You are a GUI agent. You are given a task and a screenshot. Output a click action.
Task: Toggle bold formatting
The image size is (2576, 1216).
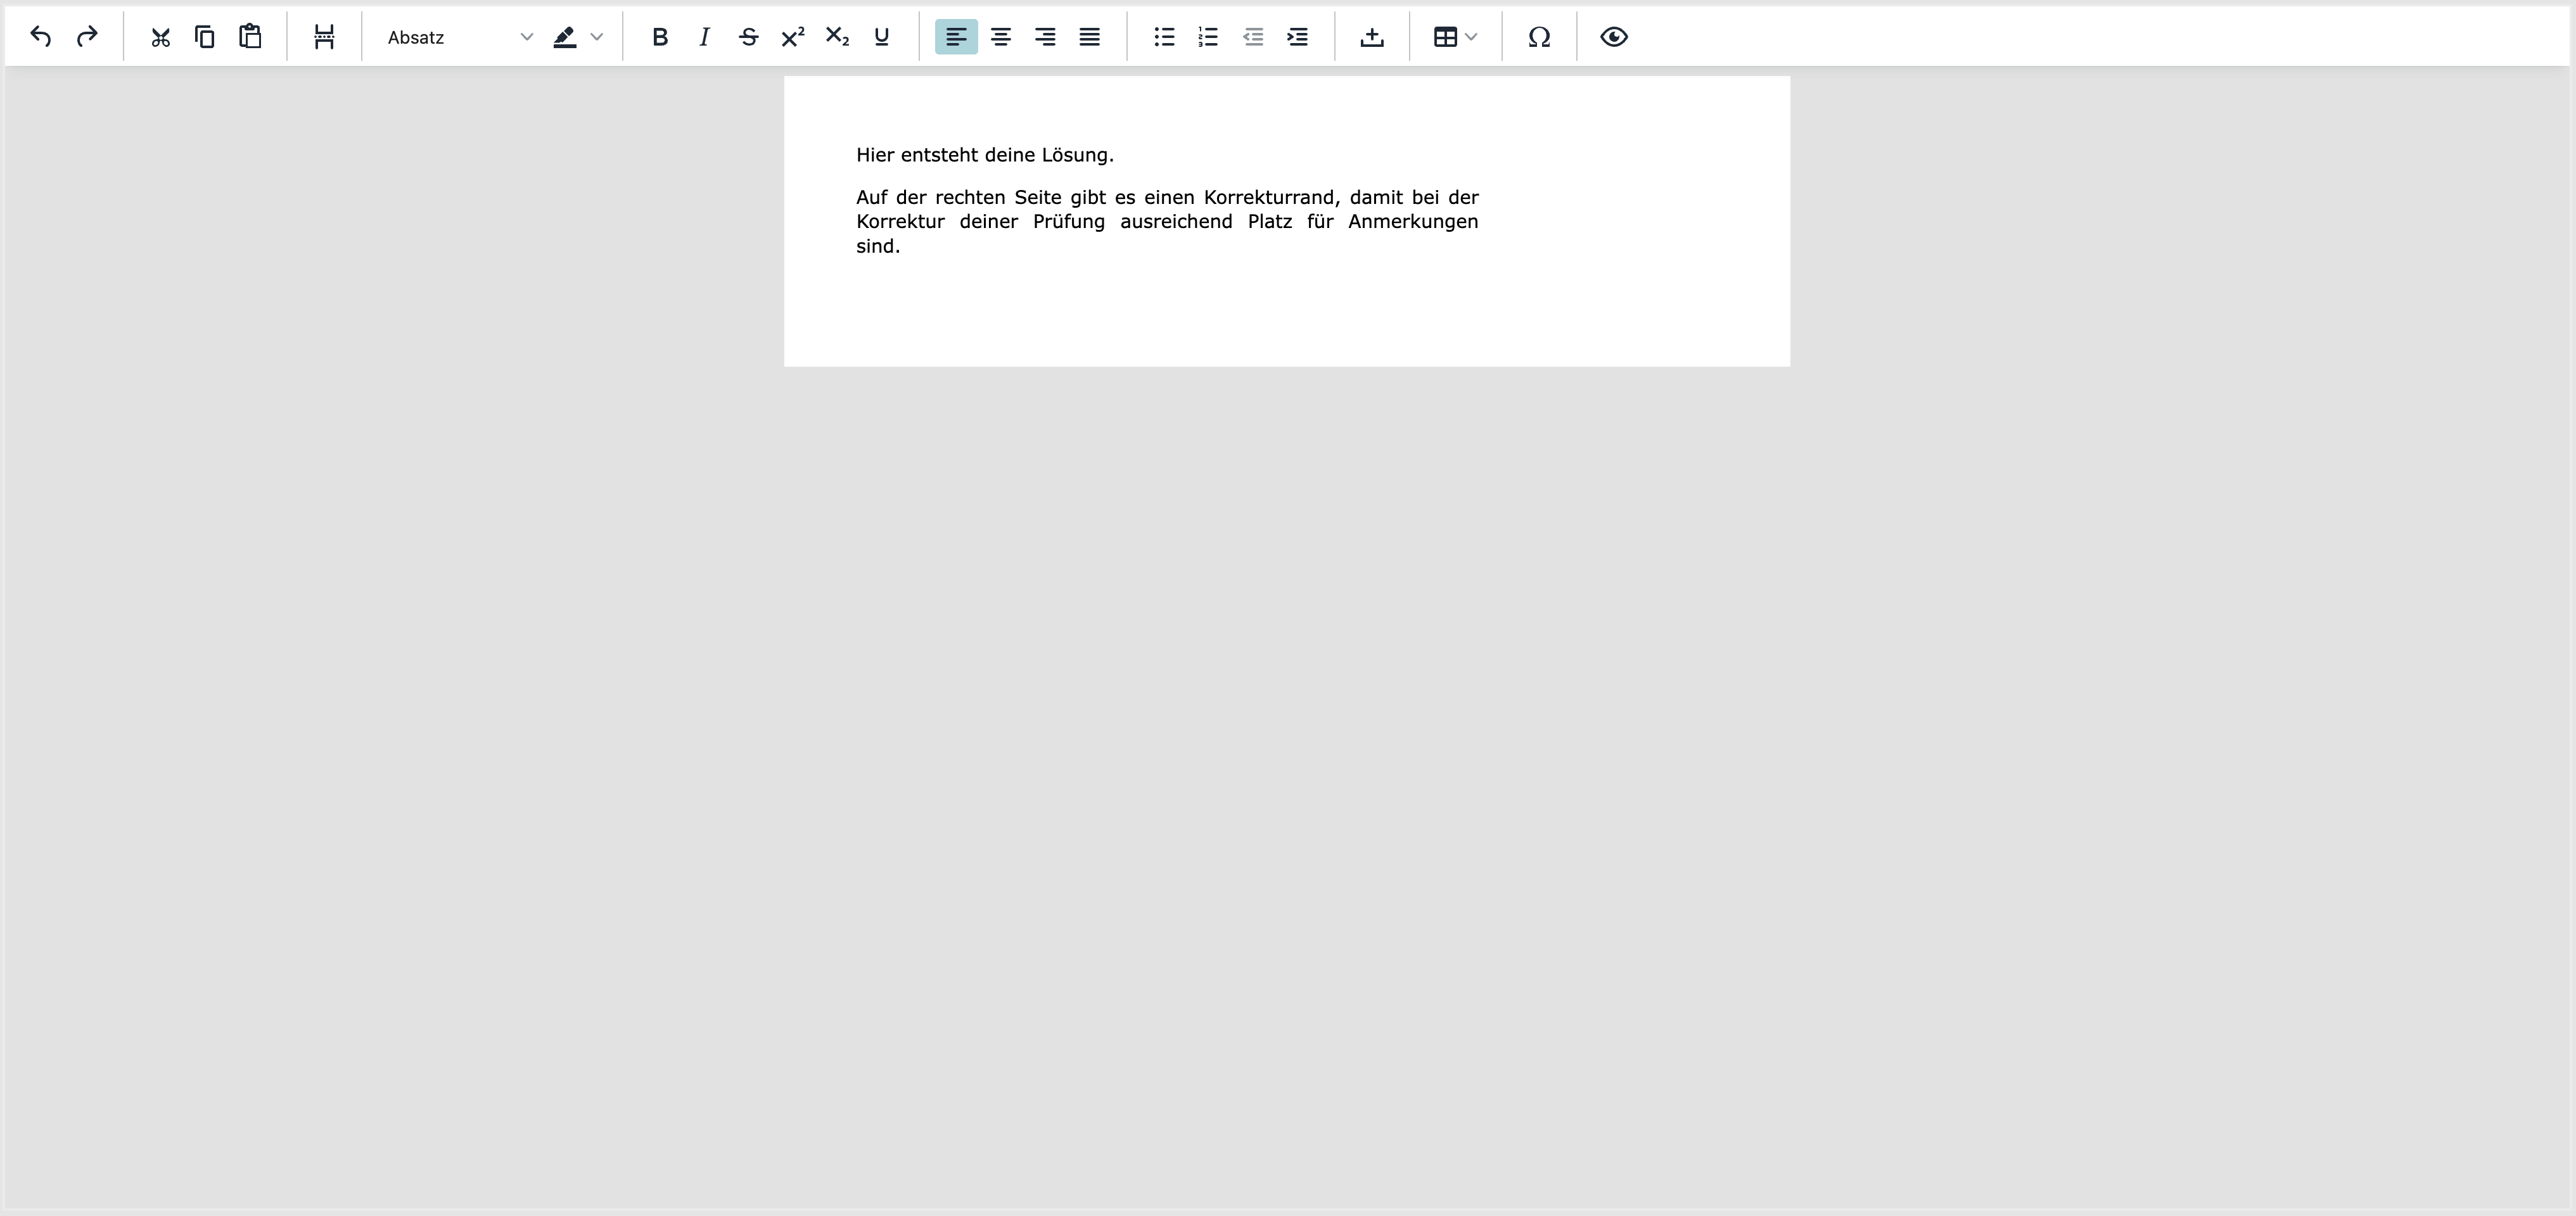tap(660, 37)
